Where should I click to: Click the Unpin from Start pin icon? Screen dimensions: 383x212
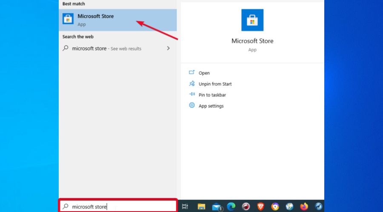(x=192, y=84)
